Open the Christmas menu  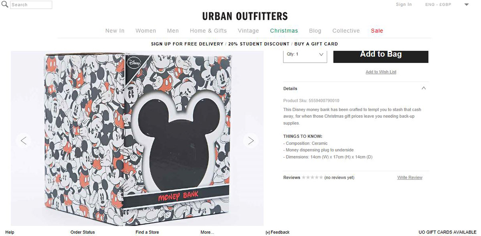coord(284,31)
